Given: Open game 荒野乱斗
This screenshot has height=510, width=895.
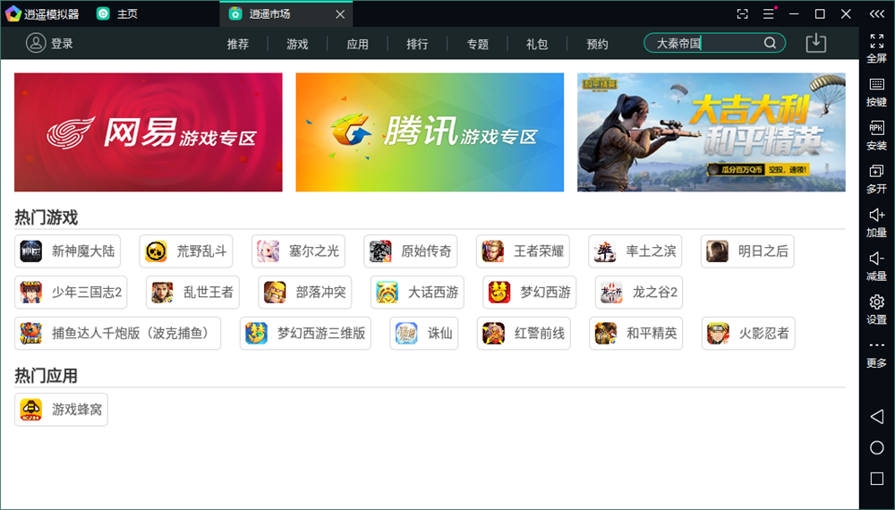Looking at the screenshot, I should tap(186, 251).
